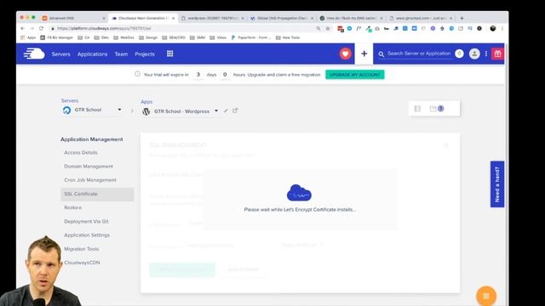Reload the page with the refresh icon
Image resolution: width=545 pixels, height=306 pixels.
[42, 28]
